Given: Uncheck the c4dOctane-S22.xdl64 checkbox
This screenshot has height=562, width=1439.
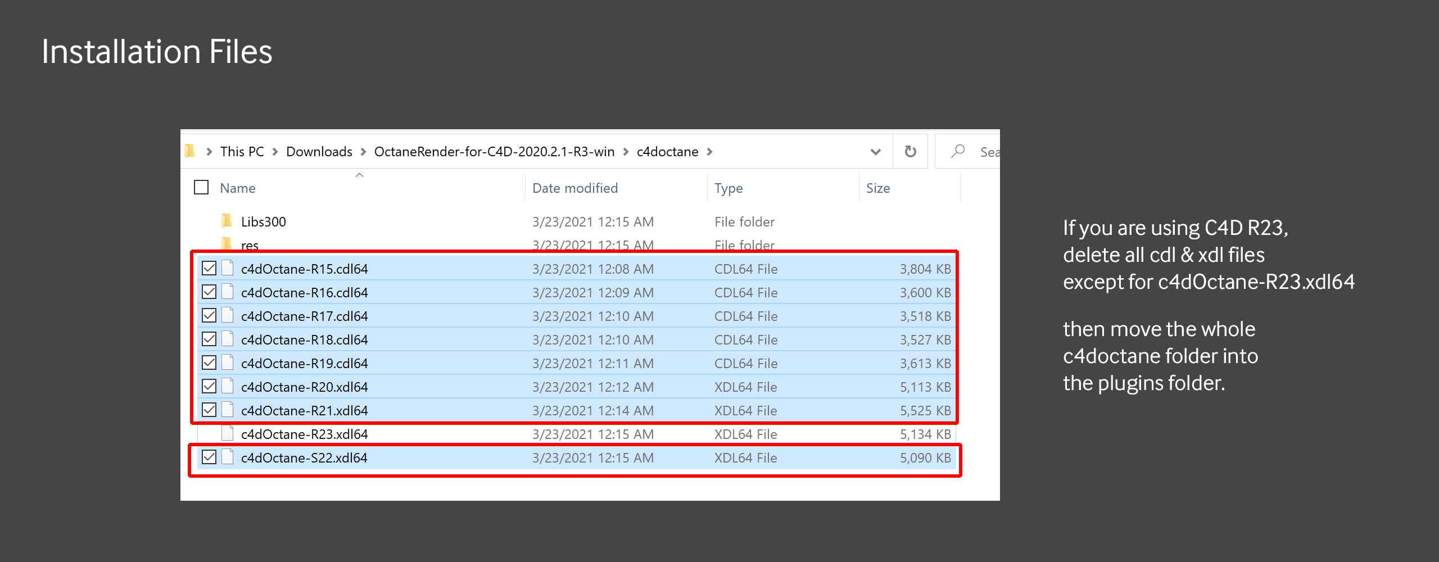Looking at the screenshot, I should pyautogui.click(x=209, y=457).
